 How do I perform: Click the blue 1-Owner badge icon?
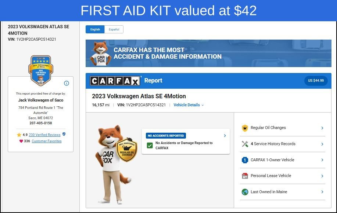click(x=245, y=160)
